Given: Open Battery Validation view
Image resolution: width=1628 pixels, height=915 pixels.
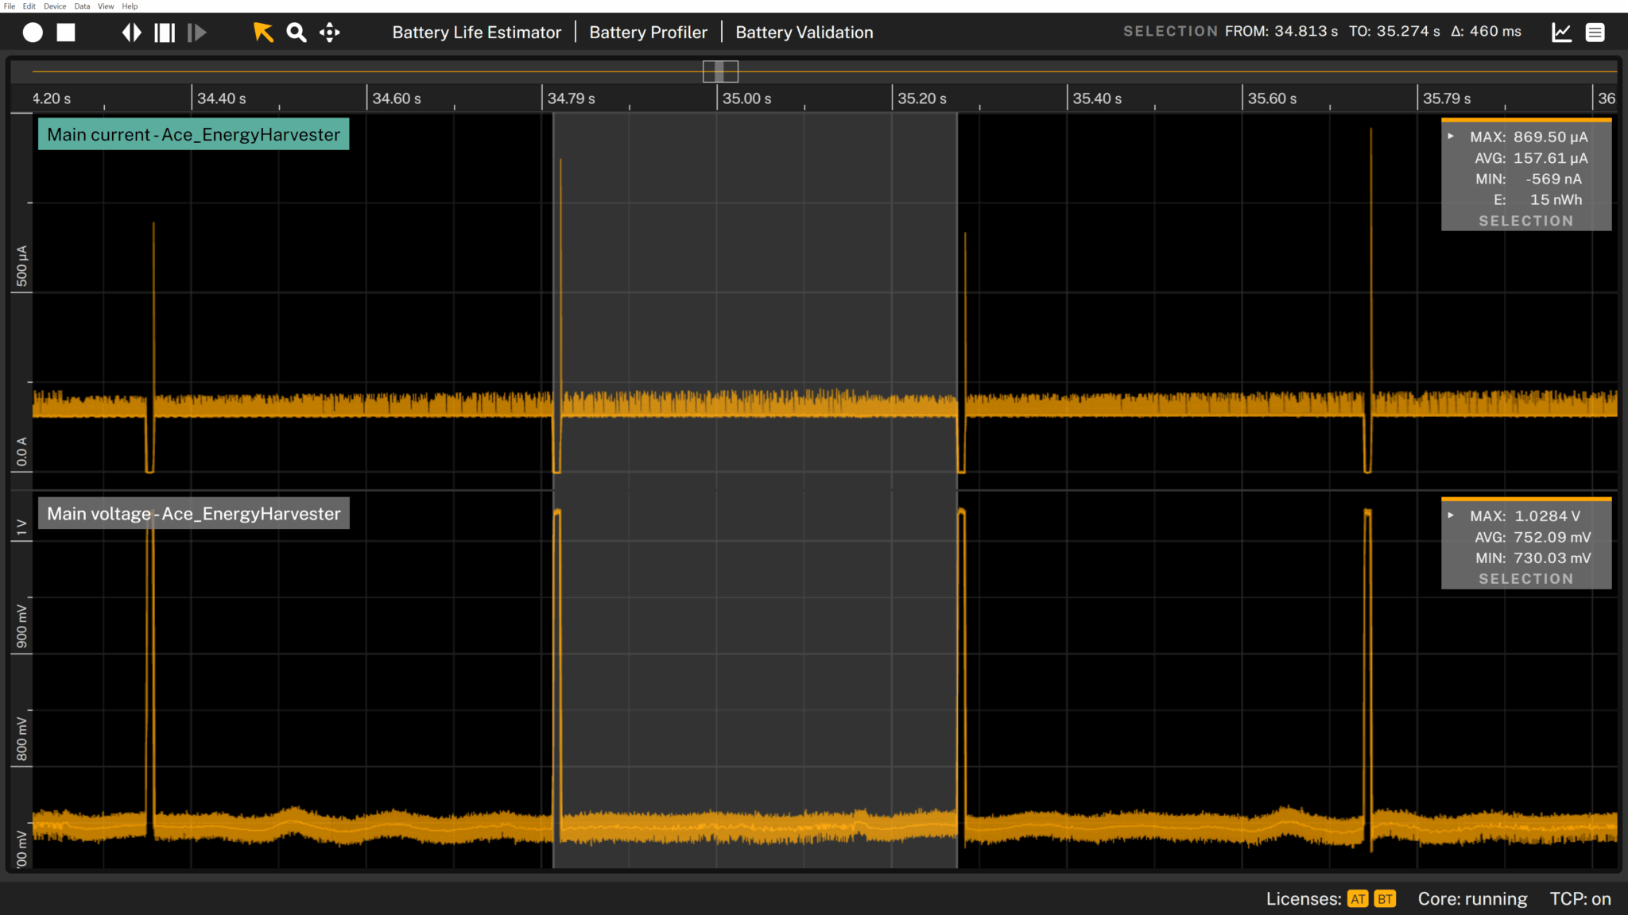Looking at the screenshot, I should [804, 33].
